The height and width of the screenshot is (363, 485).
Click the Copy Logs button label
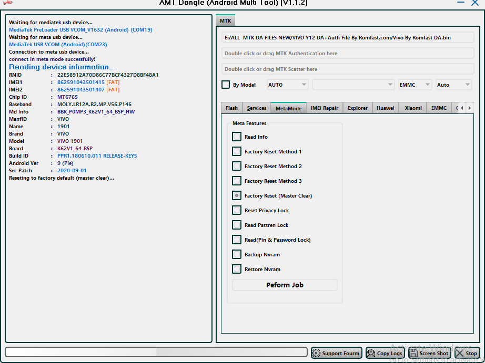coord(389,353)
